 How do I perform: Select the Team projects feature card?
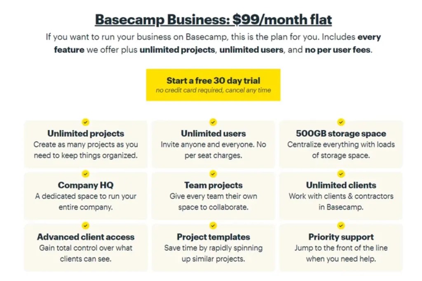pos(213,196)
